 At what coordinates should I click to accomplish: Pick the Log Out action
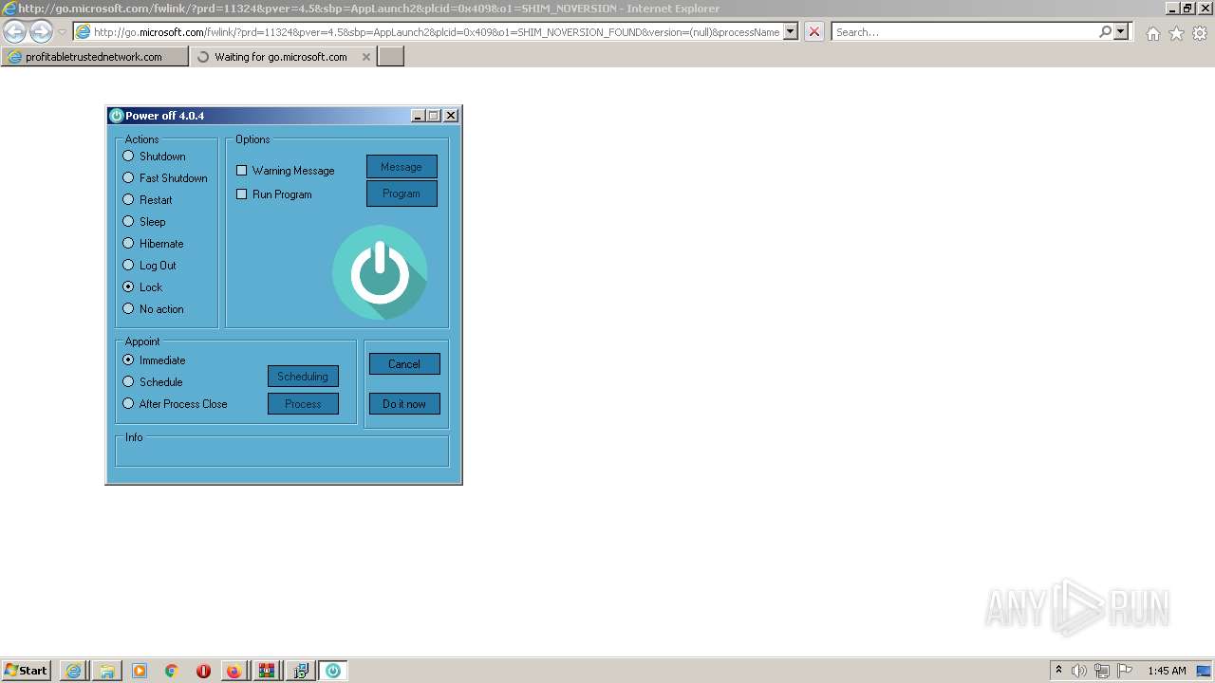149,266
